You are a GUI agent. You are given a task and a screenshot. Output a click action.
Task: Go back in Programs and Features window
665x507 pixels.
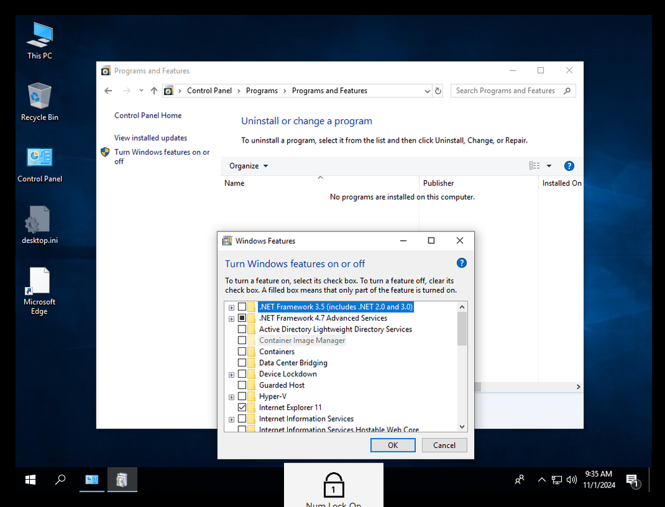tap(108, 91)
